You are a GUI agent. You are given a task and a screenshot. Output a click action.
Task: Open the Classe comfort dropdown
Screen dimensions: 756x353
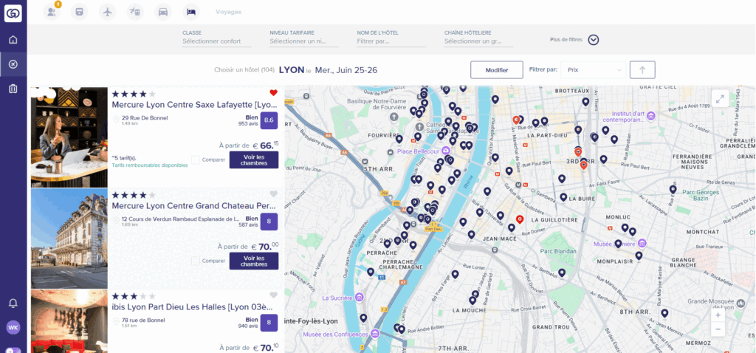pos(216,41)
